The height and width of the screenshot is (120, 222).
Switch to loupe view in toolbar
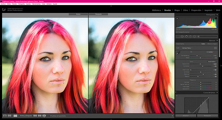pos(5,116)
